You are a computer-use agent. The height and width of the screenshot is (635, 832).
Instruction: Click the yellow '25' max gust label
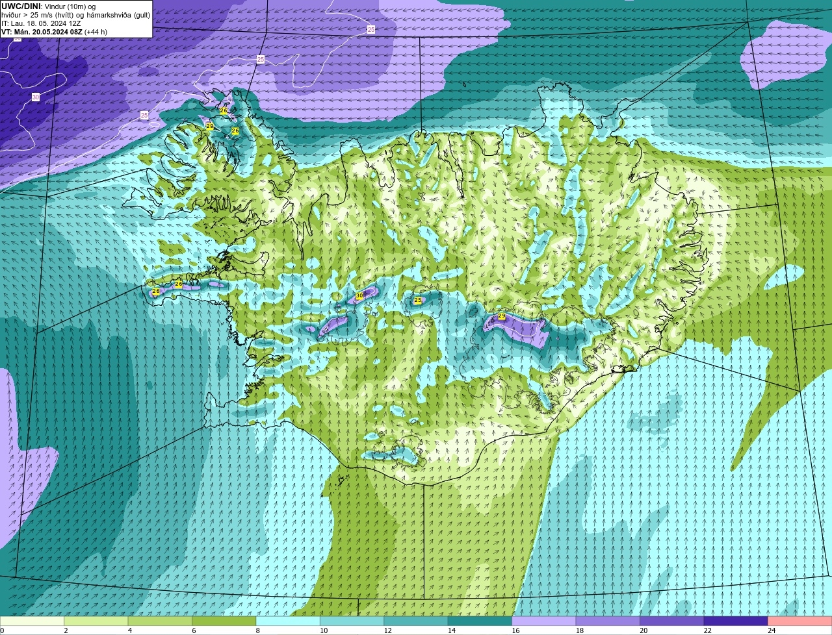pyautogui.click(x=418, y=300)
